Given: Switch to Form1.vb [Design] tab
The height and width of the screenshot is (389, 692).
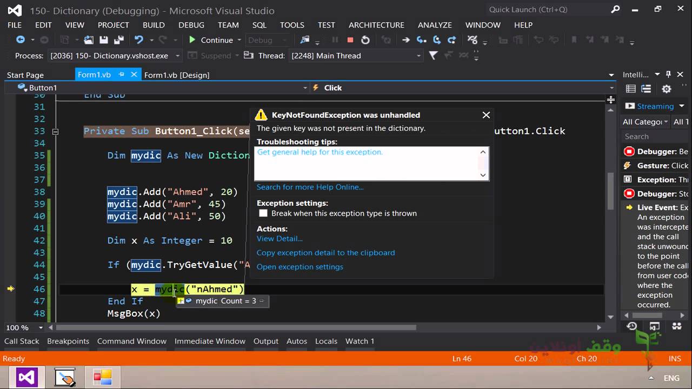Looking at the screenshot, I should [177, 75].
